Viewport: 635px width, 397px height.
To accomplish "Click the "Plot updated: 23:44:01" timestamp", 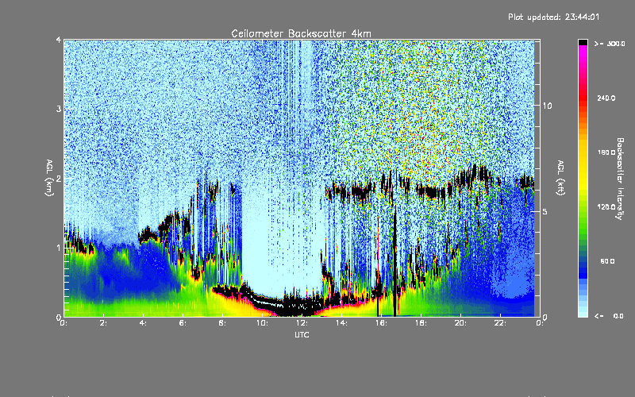I will 553,17.
